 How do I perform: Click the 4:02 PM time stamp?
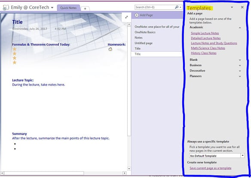coord(60,29)
